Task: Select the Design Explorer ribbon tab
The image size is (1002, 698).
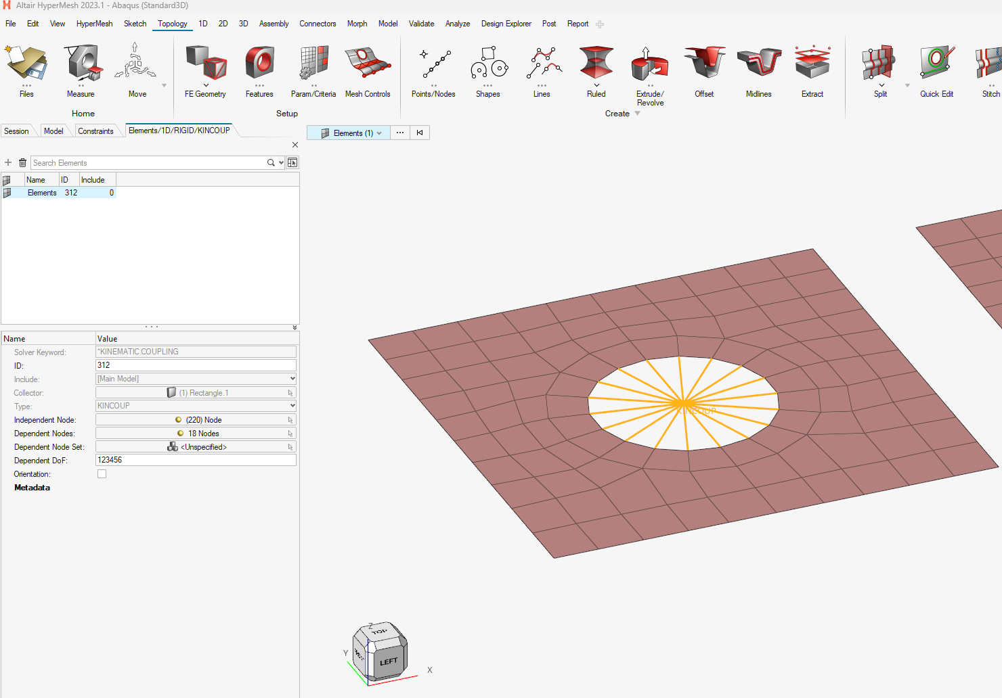Action: tap(506, 24)
